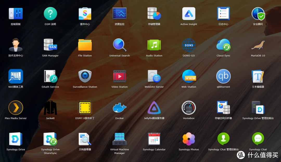Image resolution: width=281 pixels, height=162 pixels.
Task: Launch MariaDB 10
Action: [x=258, y=45]
